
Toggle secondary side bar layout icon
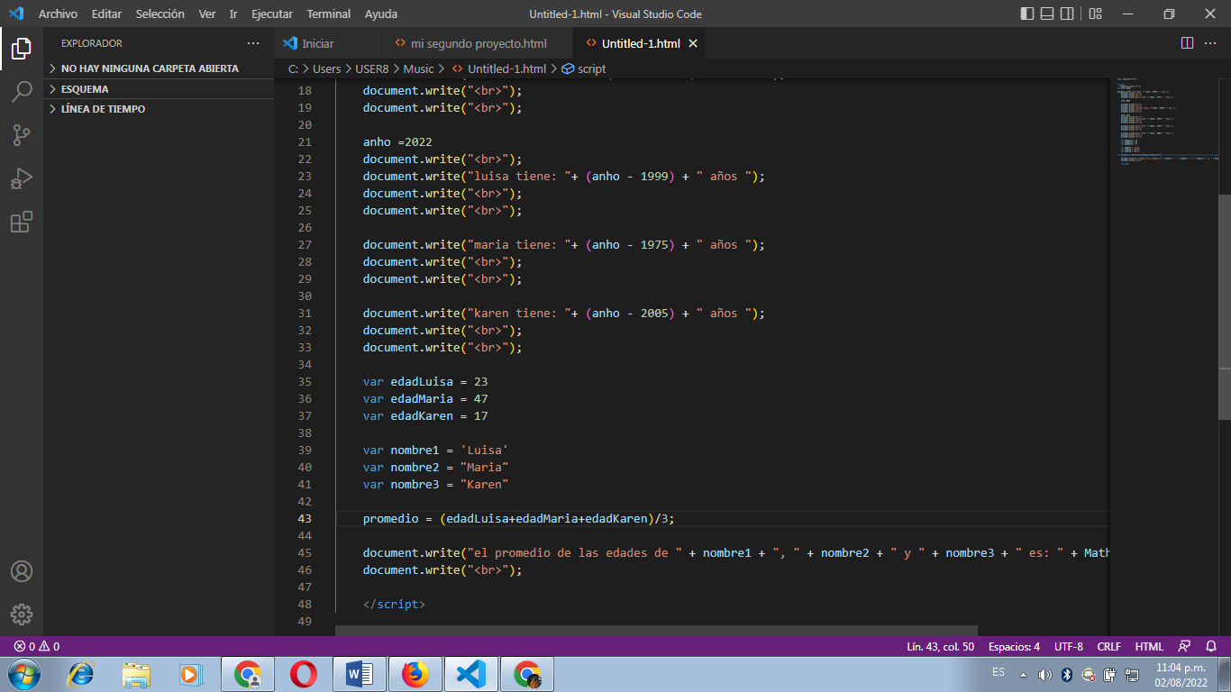pos(1067,14)
